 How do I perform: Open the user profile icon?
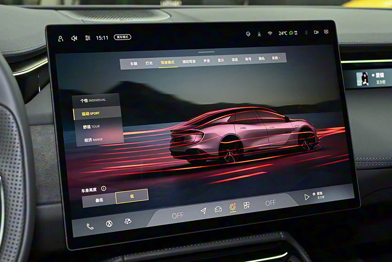[60, 39]
